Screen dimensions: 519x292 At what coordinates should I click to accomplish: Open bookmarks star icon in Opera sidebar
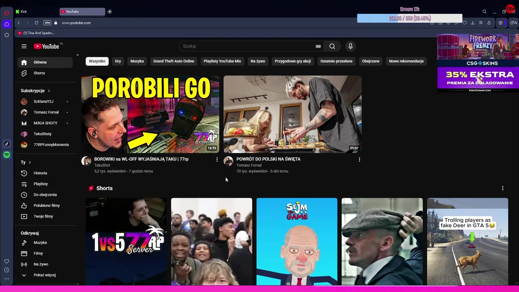click(x=6, y=35)
